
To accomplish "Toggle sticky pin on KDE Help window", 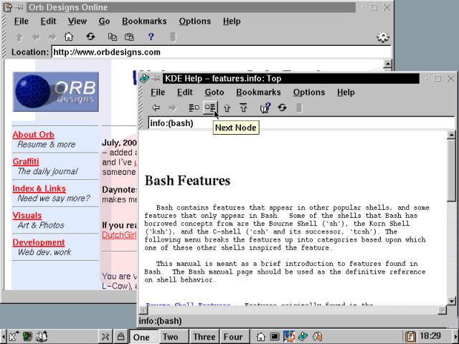I will tap(156, 78).
